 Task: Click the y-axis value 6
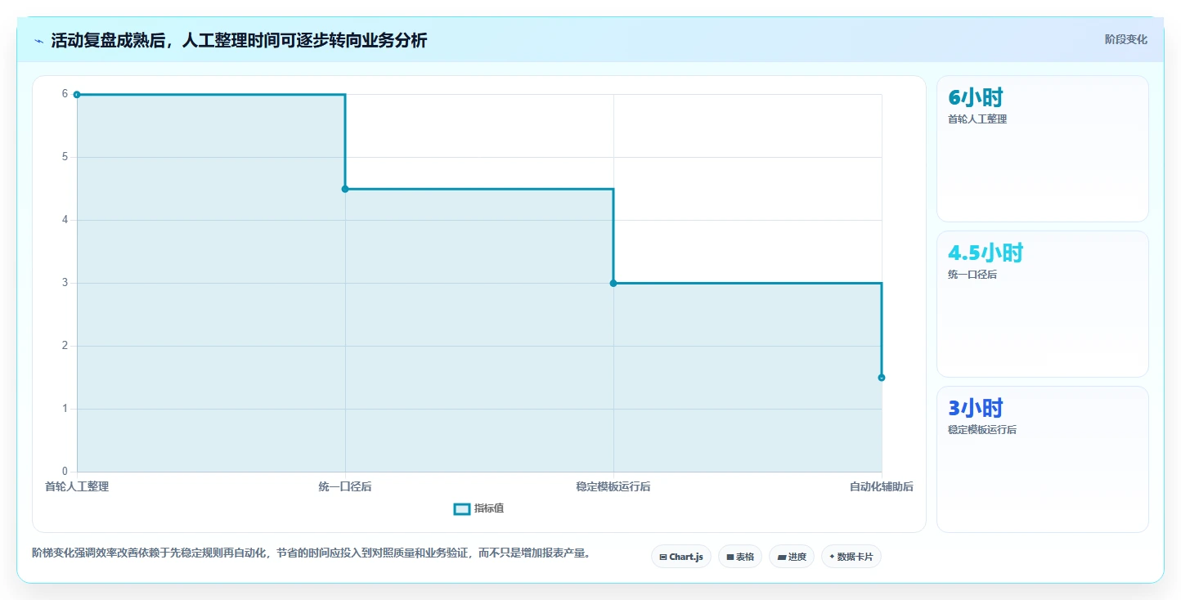click(65, 94)
